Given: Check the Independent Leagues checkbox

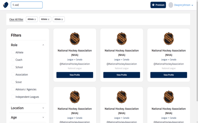Looking at the screenshot, I should (x=13, y=97).
